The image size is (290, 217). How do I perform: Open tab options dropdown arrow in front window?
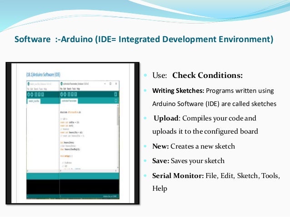pyautogui.click(x=116, y=101)
